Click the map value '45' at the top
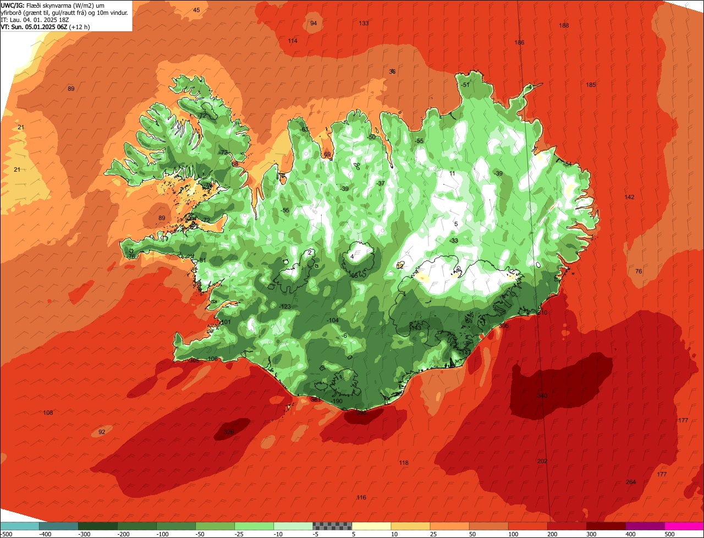 pyautogui.click(x=196, y=10)
